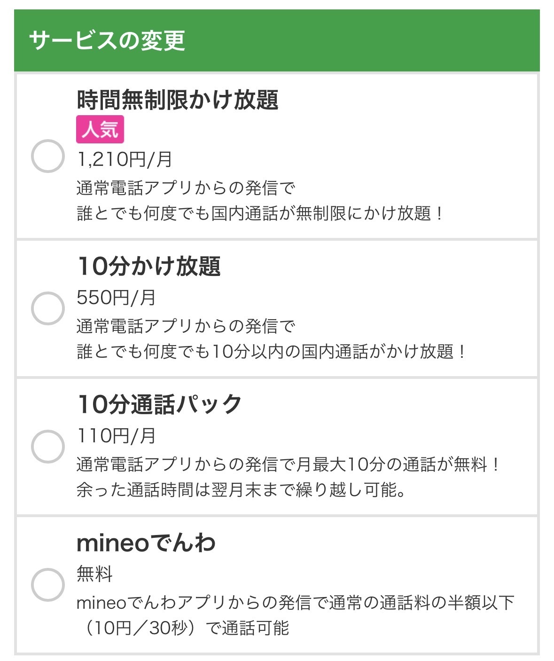Click the 10分かけ放題 title text
The image size is (554, 661).
coord(149,266)
